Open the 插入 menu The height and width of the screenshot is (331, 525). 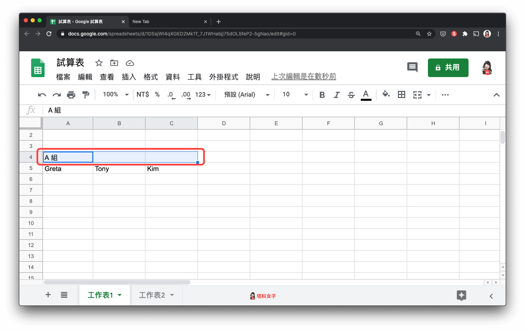pos(129,77)
